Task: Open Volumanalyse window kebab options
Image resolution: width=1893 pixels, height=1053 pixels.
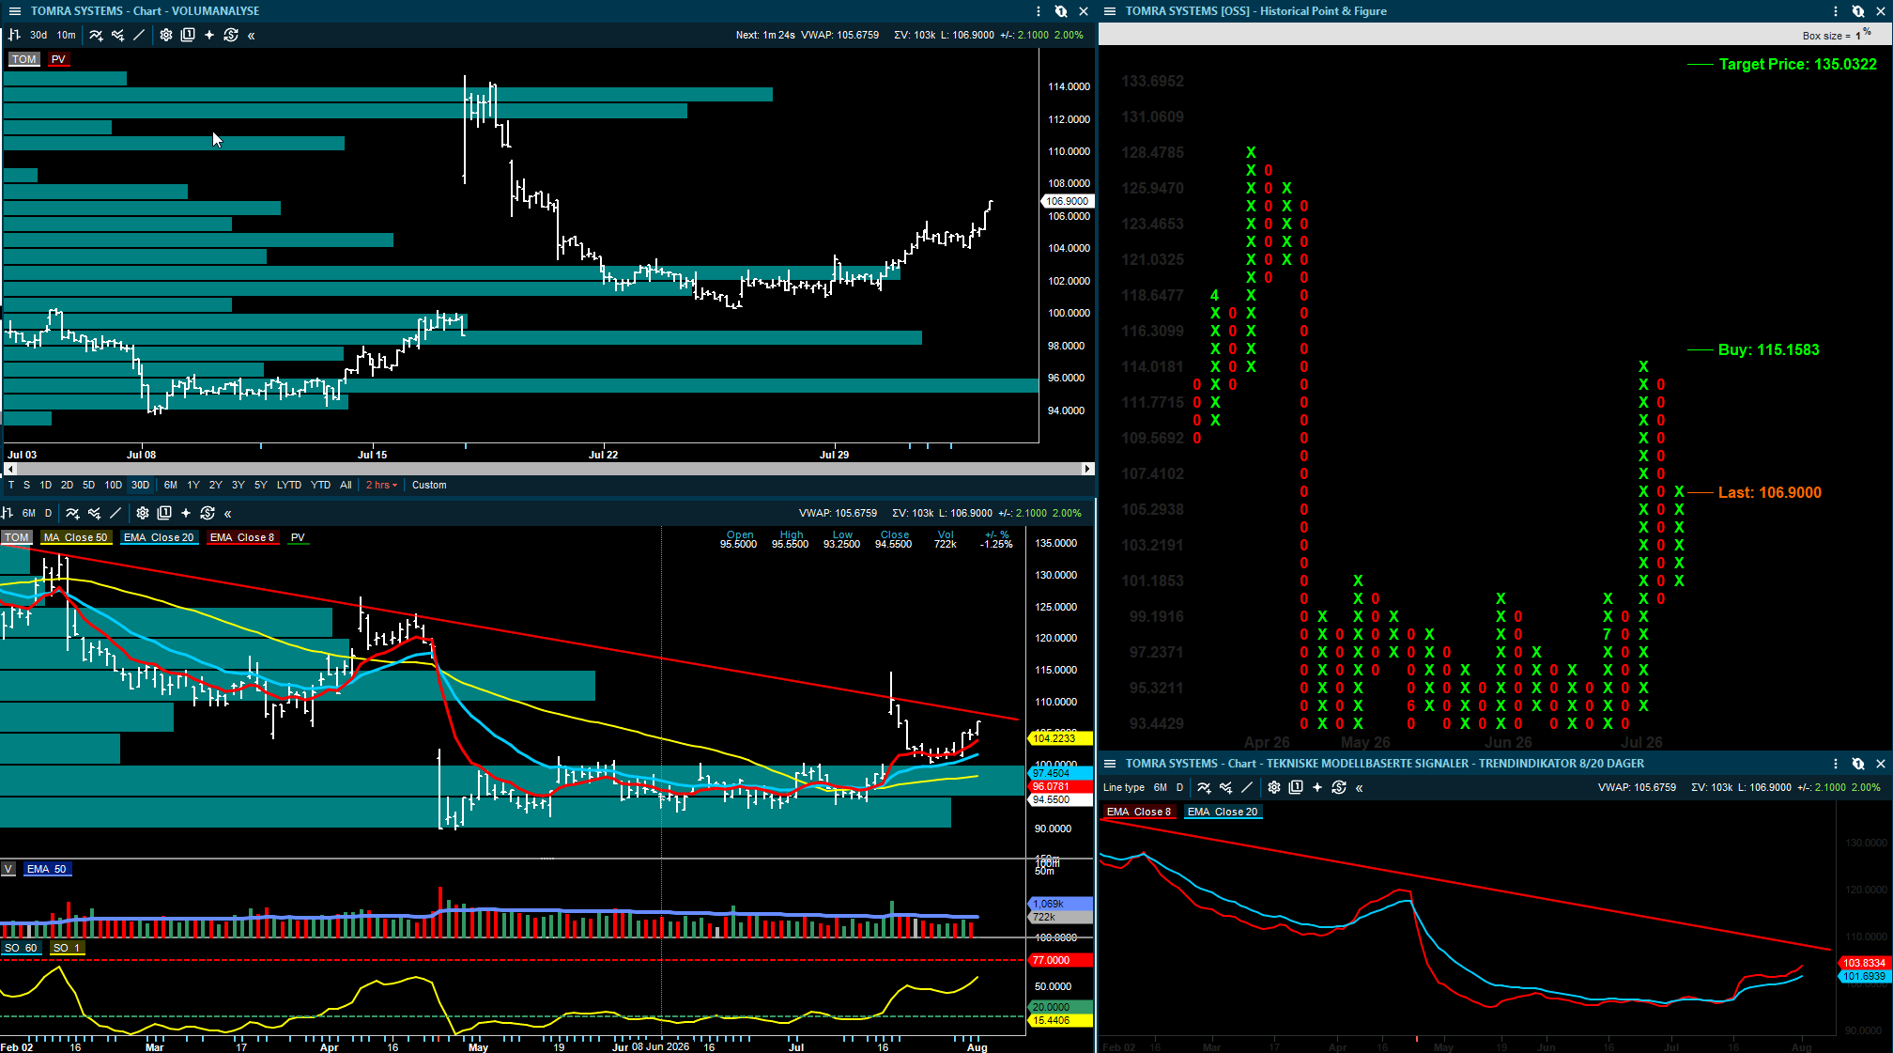Action: click(1039, 11)
